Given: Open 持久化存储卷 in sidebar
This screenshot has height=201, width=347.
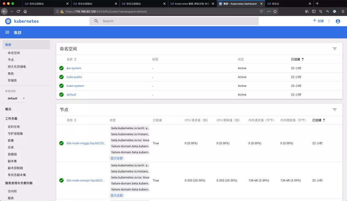Looking at the screenshot, I should pyautogui.click(x=17, y=66).
